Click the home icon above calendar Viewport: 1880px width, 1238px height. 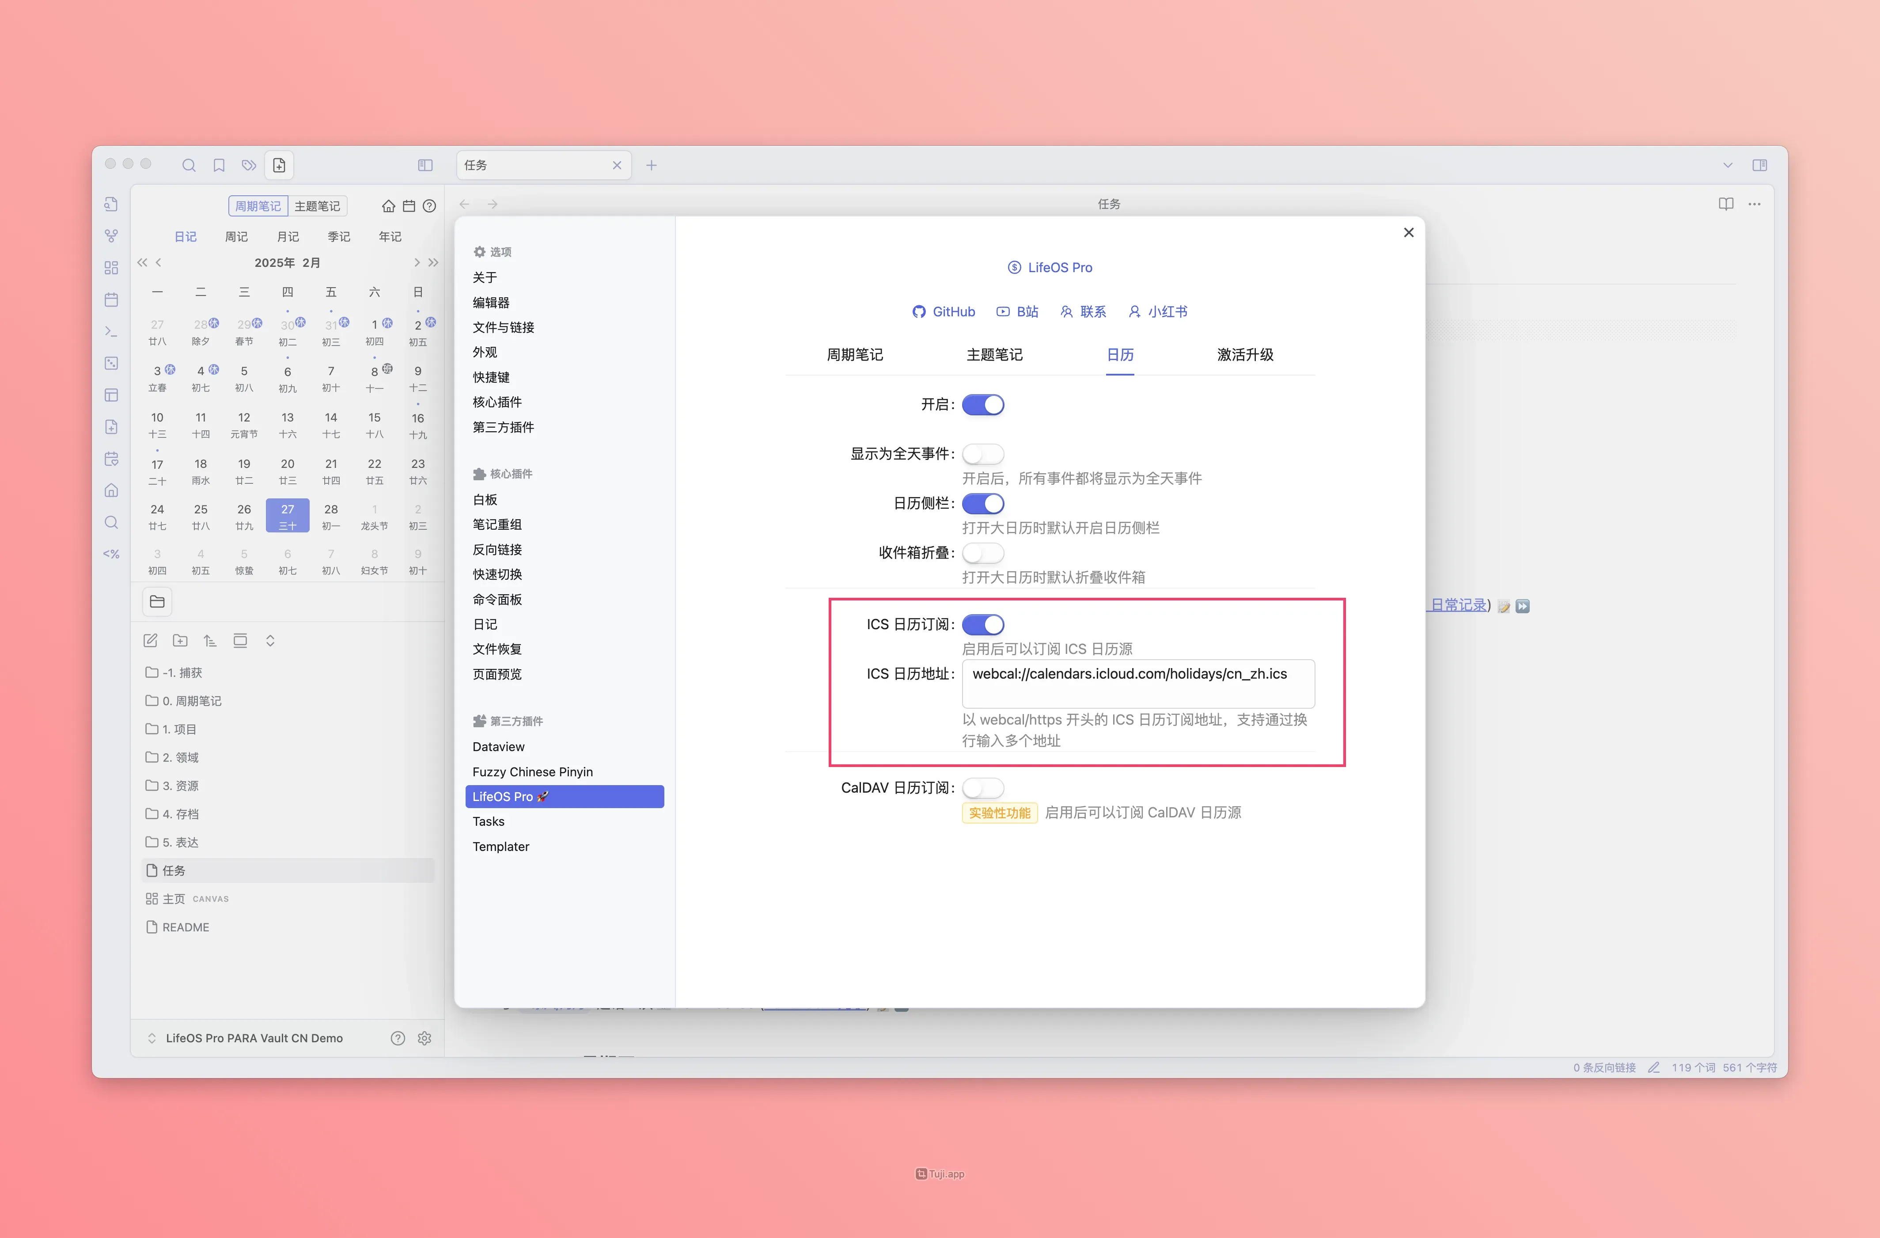(x=388, y=206)
